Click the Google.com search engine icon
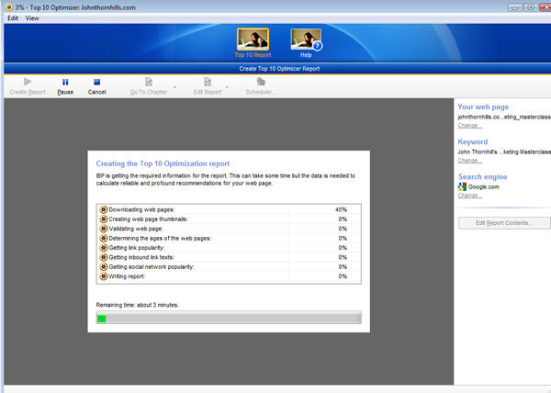 point(462,186)
